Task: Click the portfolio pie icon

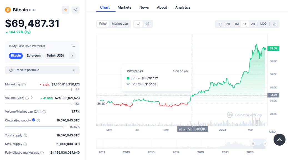Action: coord(11,70)
